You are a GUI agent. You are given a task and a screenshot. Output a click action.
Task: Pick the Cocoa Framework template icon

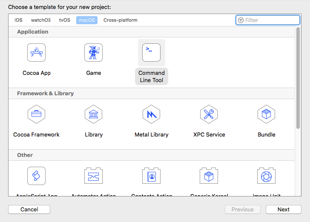click(36, 114)
